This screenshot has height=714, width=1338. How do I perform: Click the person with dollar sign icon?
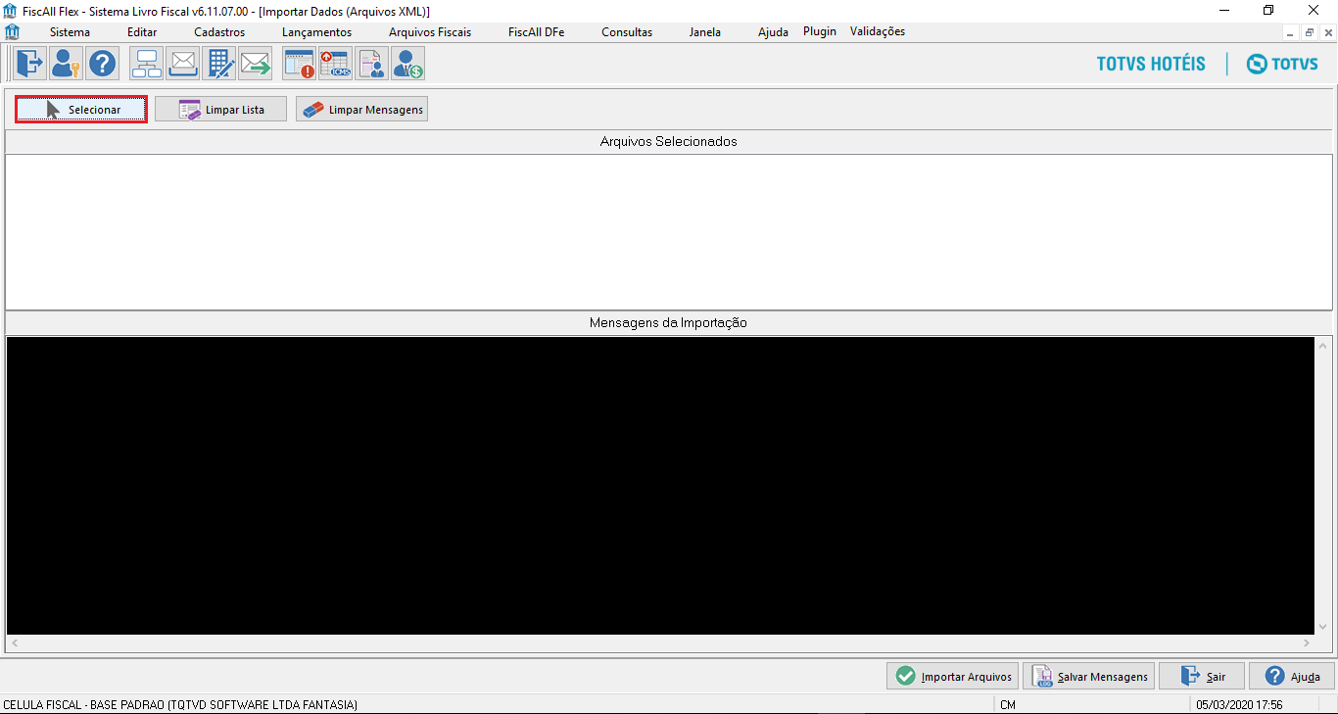click(x=406, y=63)
